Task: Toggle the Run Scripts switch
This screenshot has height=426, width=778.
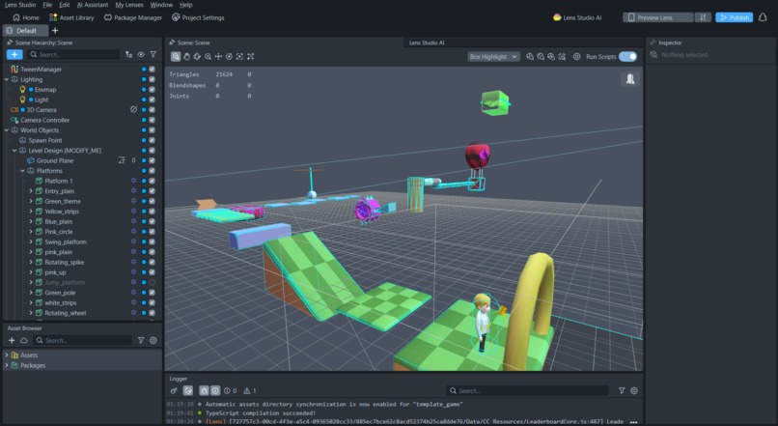Action: [627, 57]
